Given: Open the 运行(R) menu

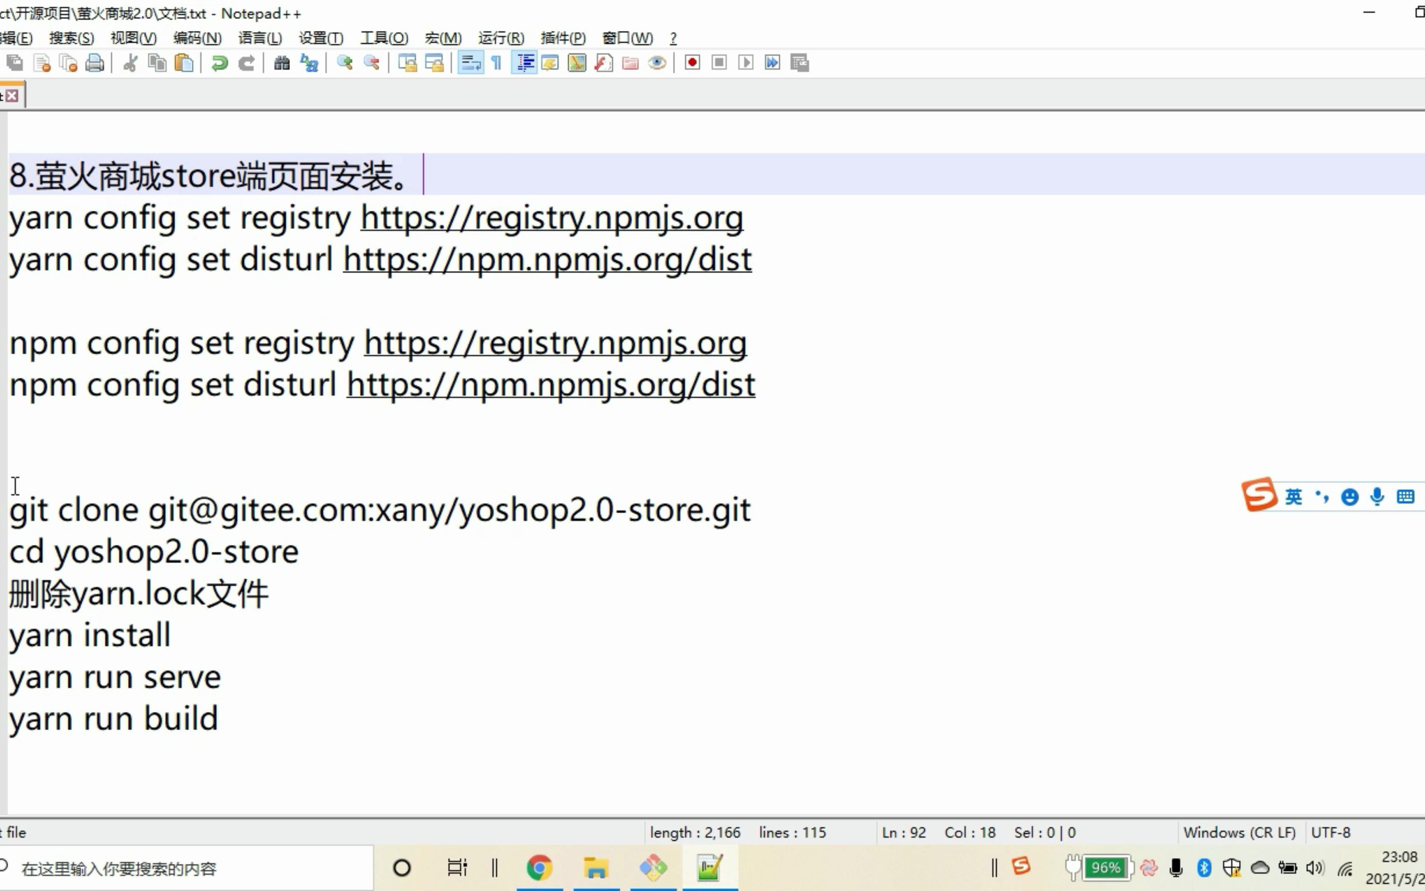Looking at the screenshot, I should 501,38.
